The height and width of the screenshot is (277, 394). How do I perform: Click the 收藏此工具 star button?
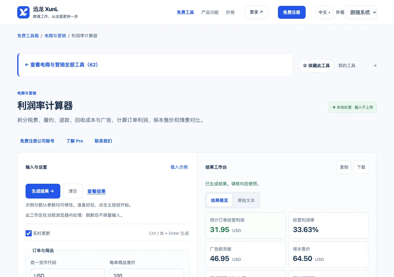316,66
